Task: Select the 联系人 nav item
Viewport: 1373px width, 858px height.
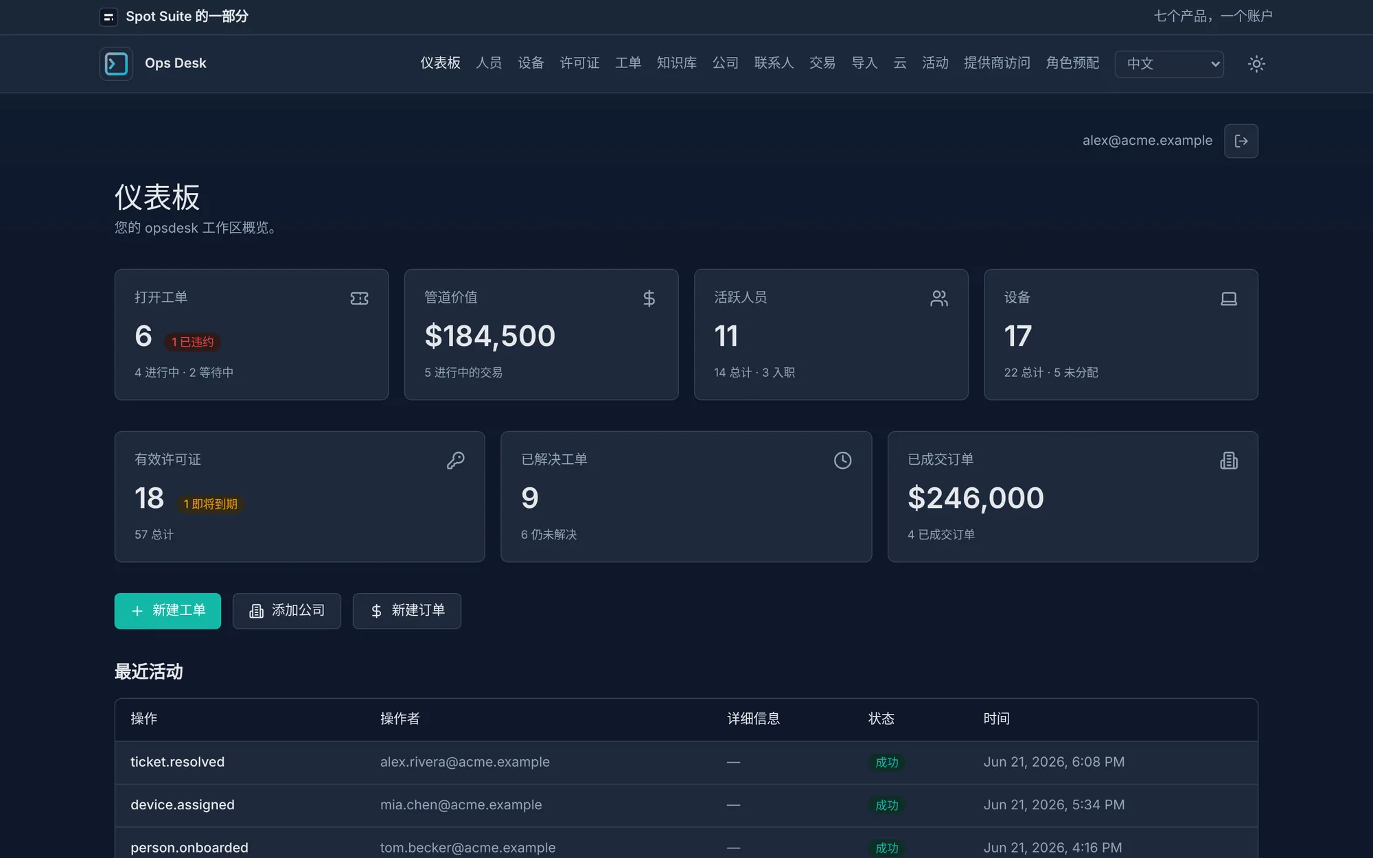Action: click(x=774, y=63)
